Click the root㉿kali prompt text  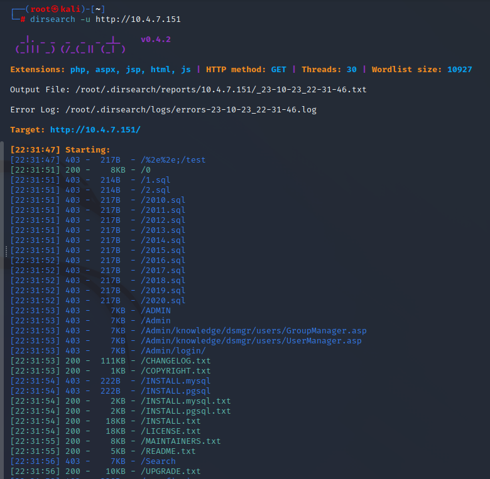coord(55,9)
